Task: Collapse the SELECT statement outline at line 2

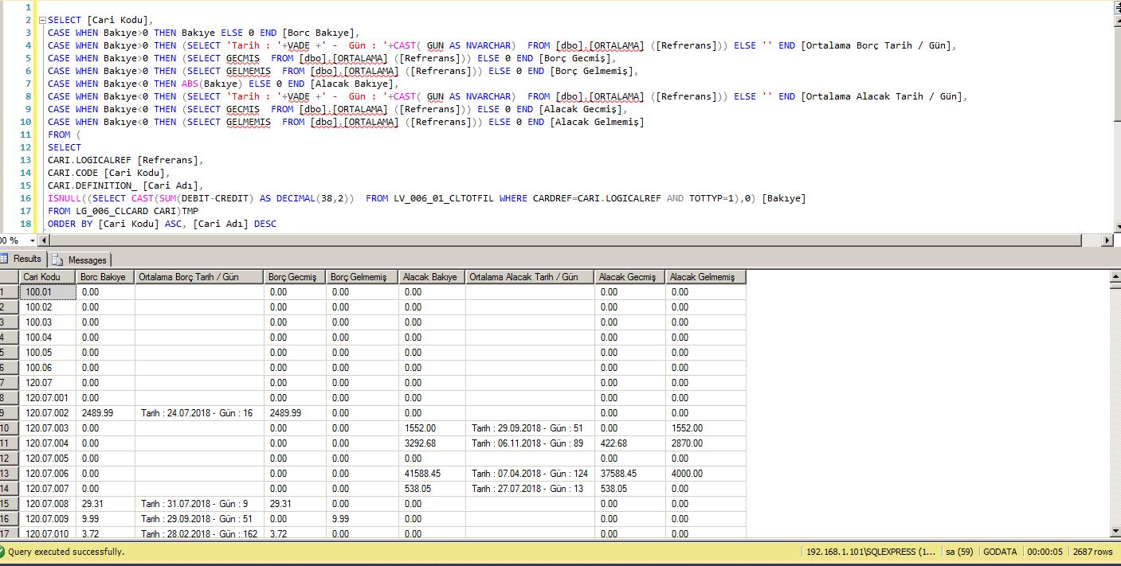Action: [41, 20]
